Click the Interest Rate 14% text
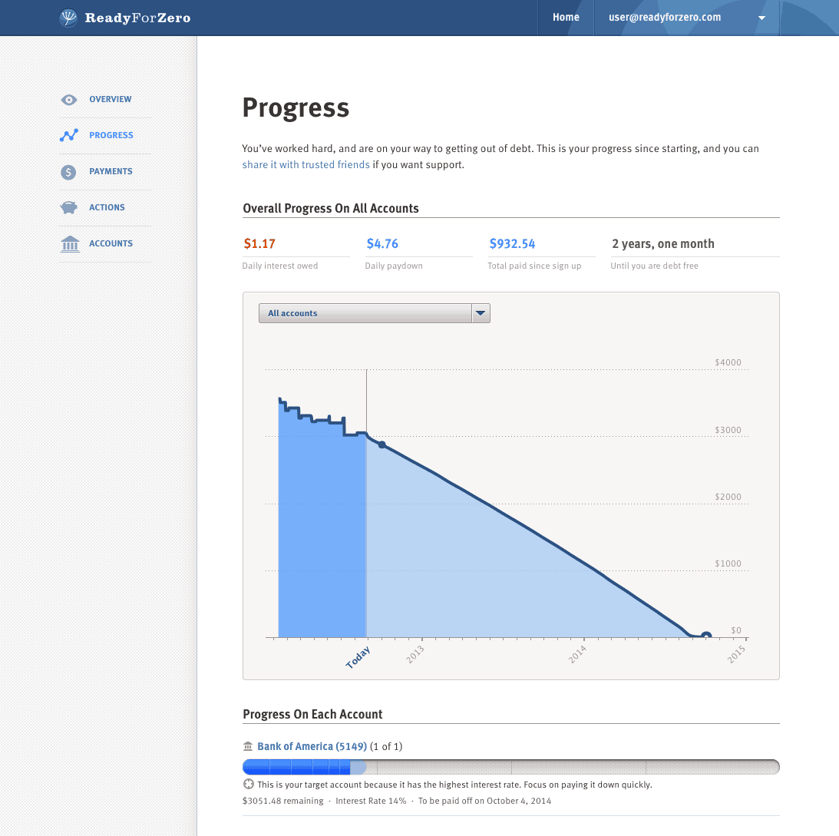This screenshot has width=839, height=836. coord(371,801)
